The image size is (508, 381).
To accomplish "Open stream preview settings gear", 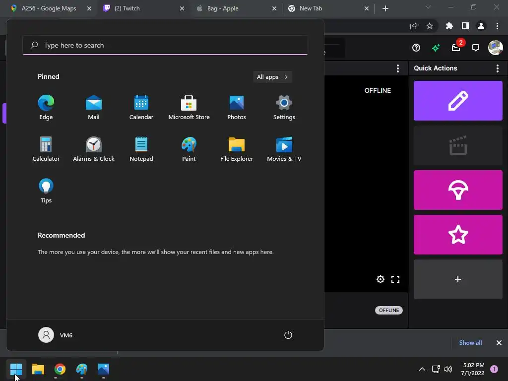I will coord(381,279).
